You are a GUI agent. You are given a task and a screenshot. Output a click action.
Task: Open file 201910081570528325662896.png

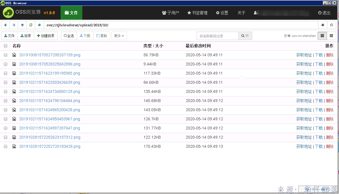pos(50,64)
